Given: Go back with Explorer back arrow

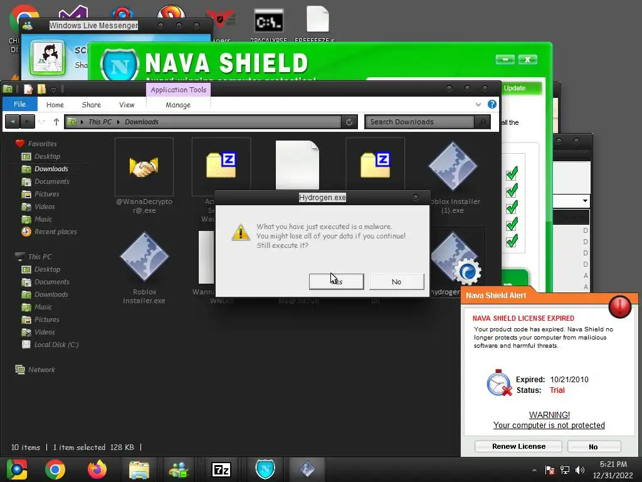Looking at the screenshot, I should click(13, 122).
